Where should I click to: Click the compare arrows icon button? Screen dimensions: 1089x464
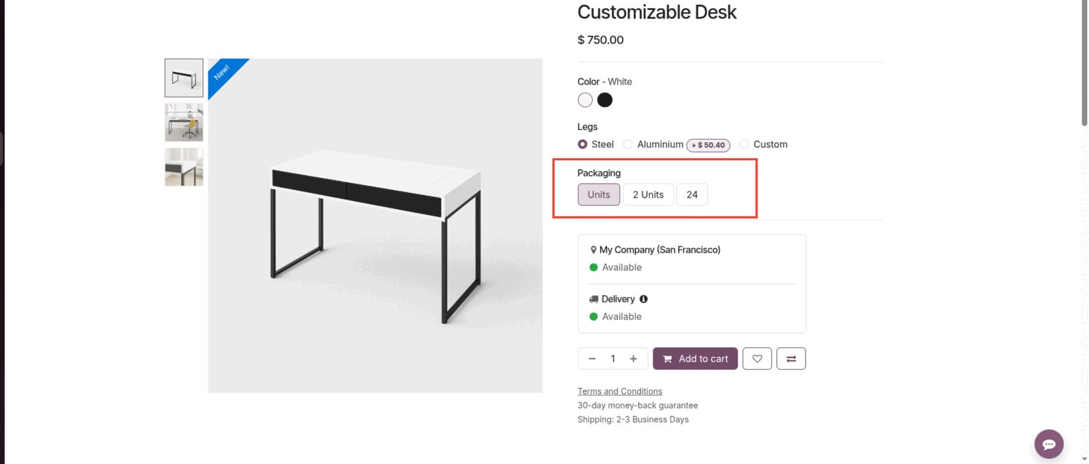tap(791, 359)
